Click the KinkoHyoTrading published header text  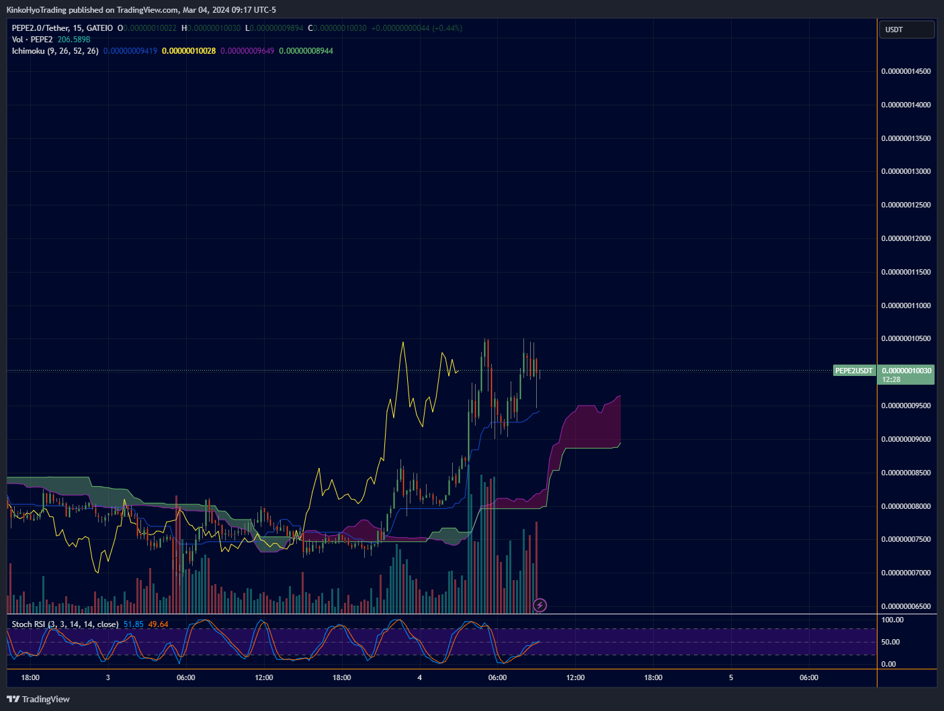[141, 10]
